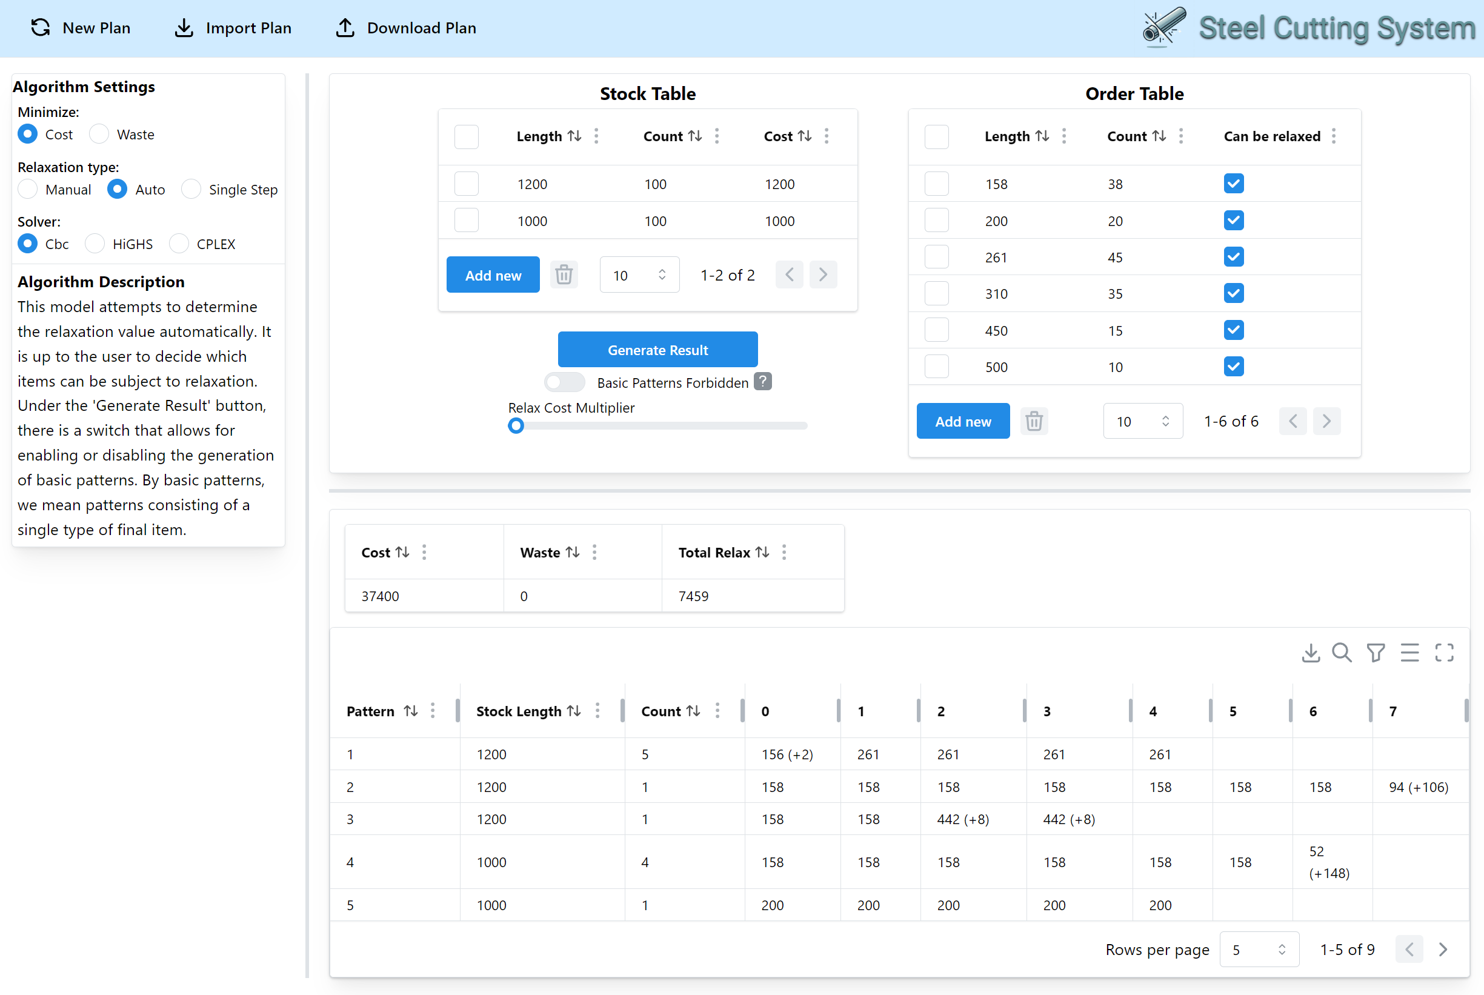Click Import Plan in top bar

[x=233, y=28]
